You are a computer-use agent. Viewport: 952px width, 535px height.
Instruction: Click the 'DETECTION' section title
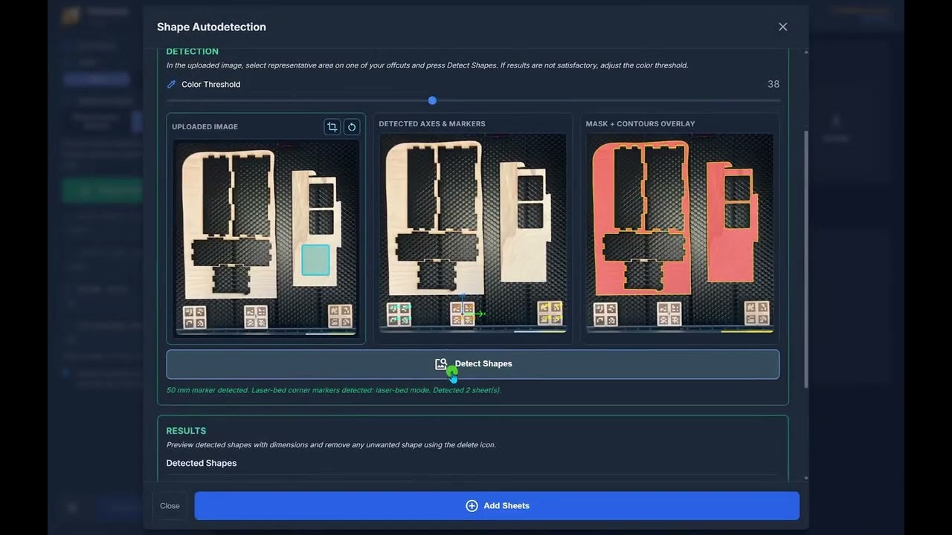193,51
